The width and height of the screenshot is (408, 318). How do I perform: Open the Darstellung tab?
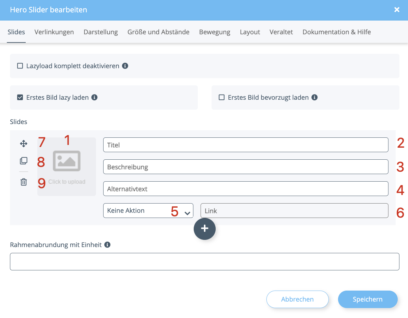[x=101, y=32]
